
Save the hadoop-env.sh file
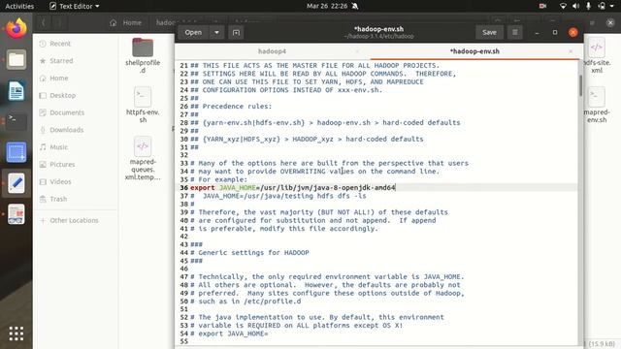click(x=489, y=32)
